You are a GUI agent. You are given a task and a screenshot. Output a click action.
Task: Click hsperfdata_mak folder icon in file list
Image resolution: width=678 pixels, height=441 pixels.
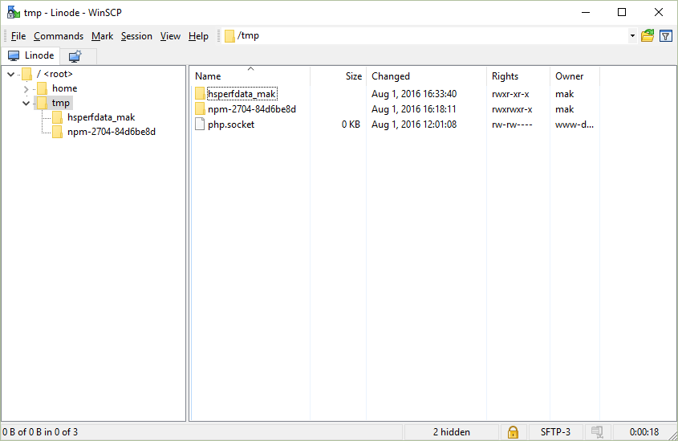point(200,93)
